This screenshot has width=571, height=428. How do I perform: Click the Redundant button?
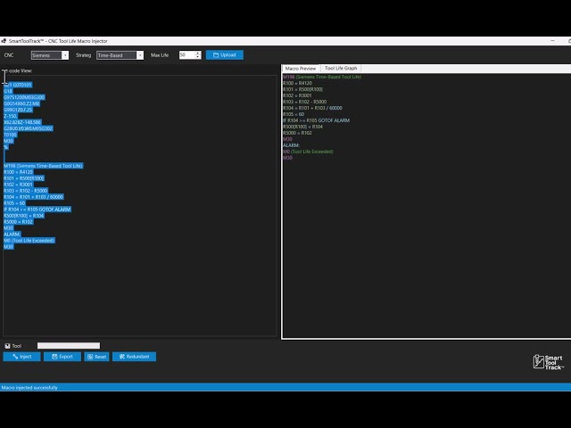click(x=134, y=357)
